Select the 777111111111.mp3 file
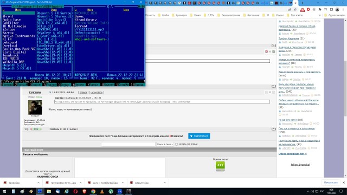Screen dimensions: 347x195 pos(89,29)
